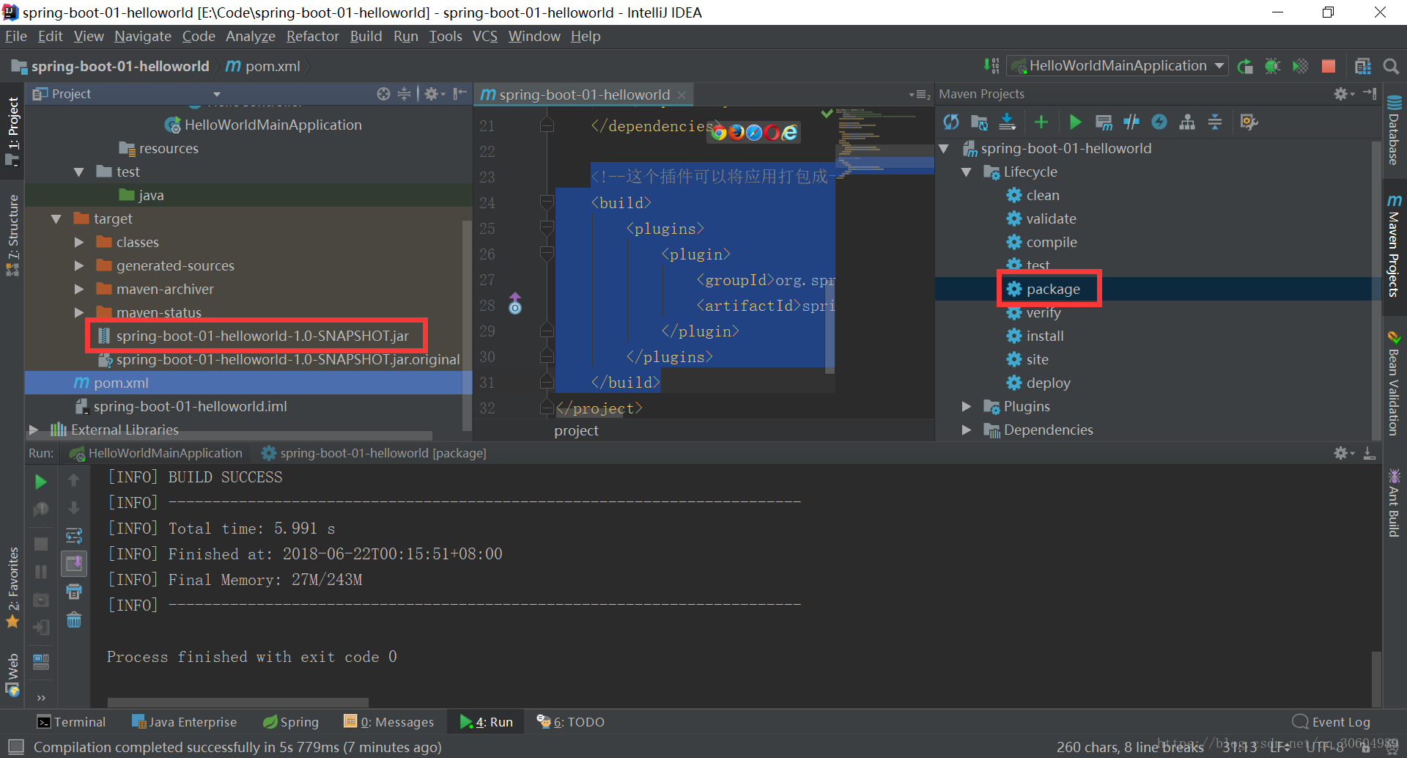Open Maven Projects panel gear menu
The image size is (1407, 758).
pyautogui.click(x=1343, y=94)
